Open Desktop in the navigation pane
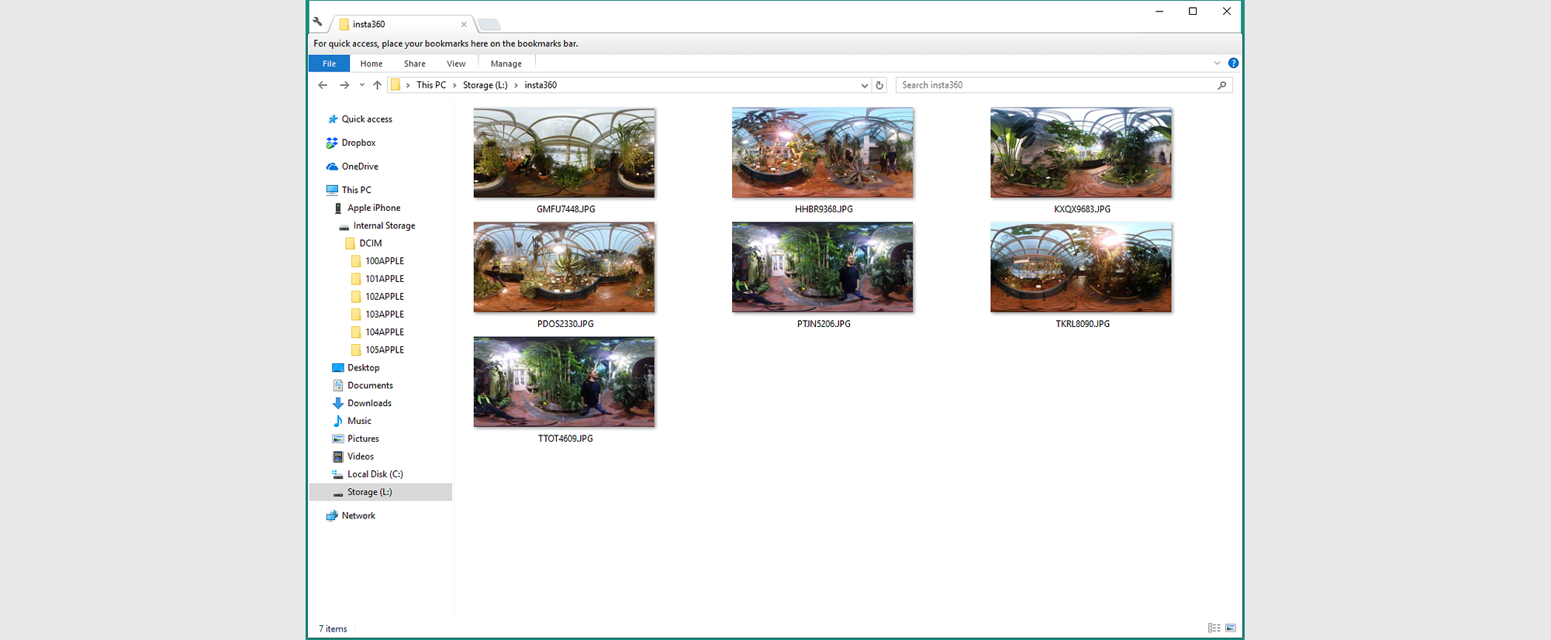1551x640 pixels. [356, 368]
